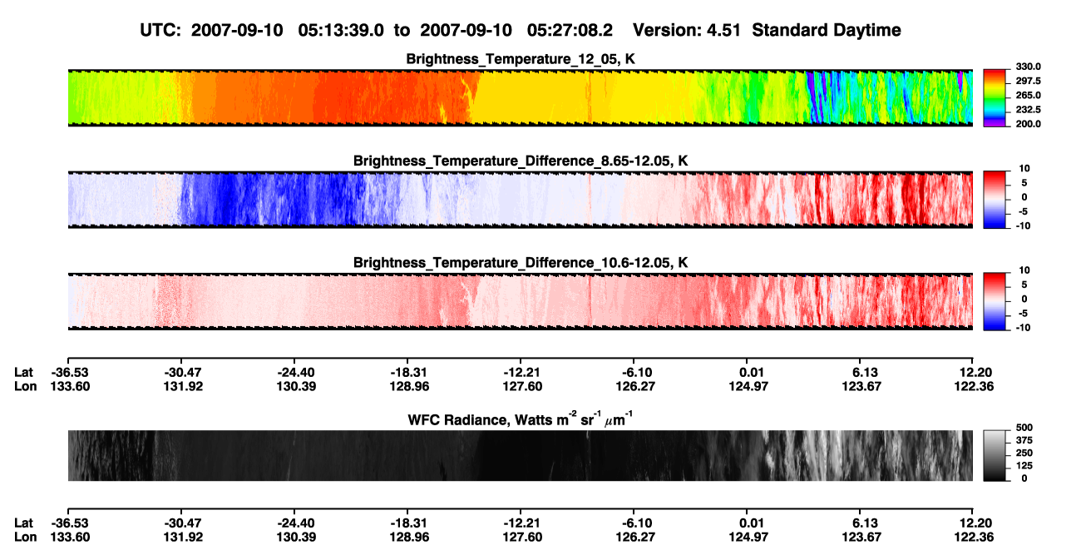Click the WFC Radiance panel title
1081x555 pixels.
(521, 419)
